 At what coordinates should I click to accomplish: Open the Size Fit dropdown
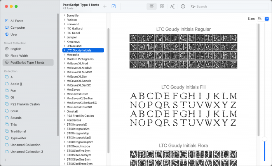point(267,19)
